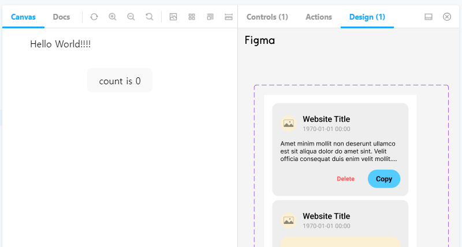Enable the measure ruler tool
This screenshot has width=462, height=247.
(x=229, y=17)
